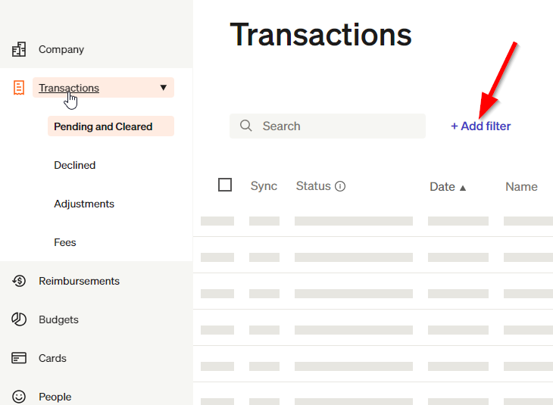Click the Cards credit card icon
Viewport: 553px width, 405px height.
tap(19, 358)
